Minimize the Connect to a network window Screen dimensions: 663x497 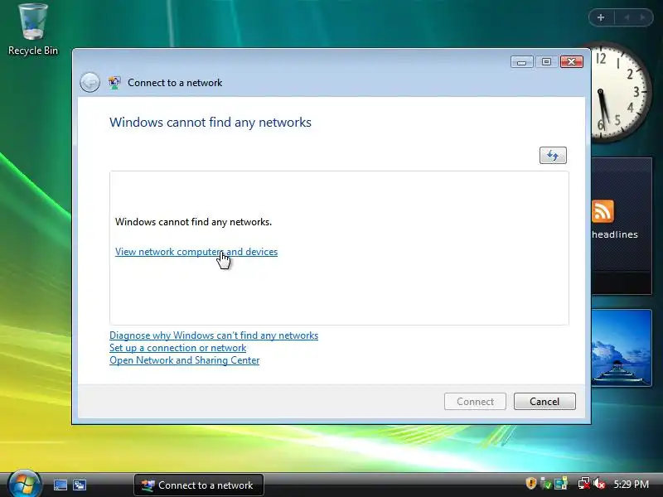pyautogui.click(x=521, y=62)
